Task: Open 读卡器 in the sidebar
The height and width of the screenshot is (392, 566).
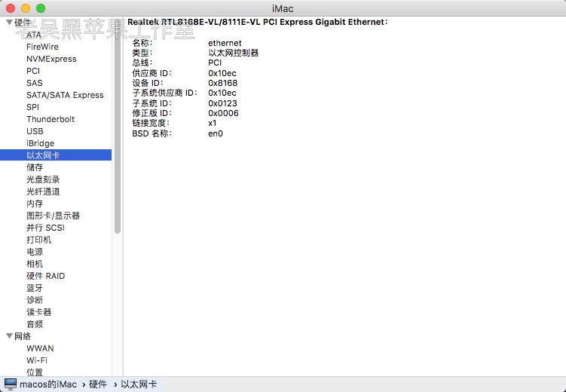Action: pyautogui.click(x=39, y=312)
